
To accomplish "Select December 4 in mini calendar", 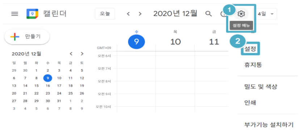I will point(71,70).
